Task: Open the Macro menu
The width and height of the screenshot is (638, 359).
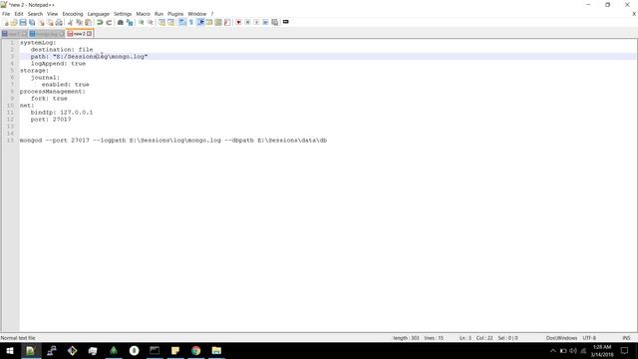Action: coord(143,14)
